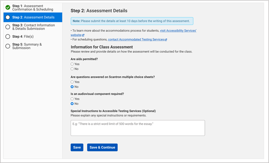
Task: Click 'Is an audiovisual component required?' label
Action: [x=97, y=94]
